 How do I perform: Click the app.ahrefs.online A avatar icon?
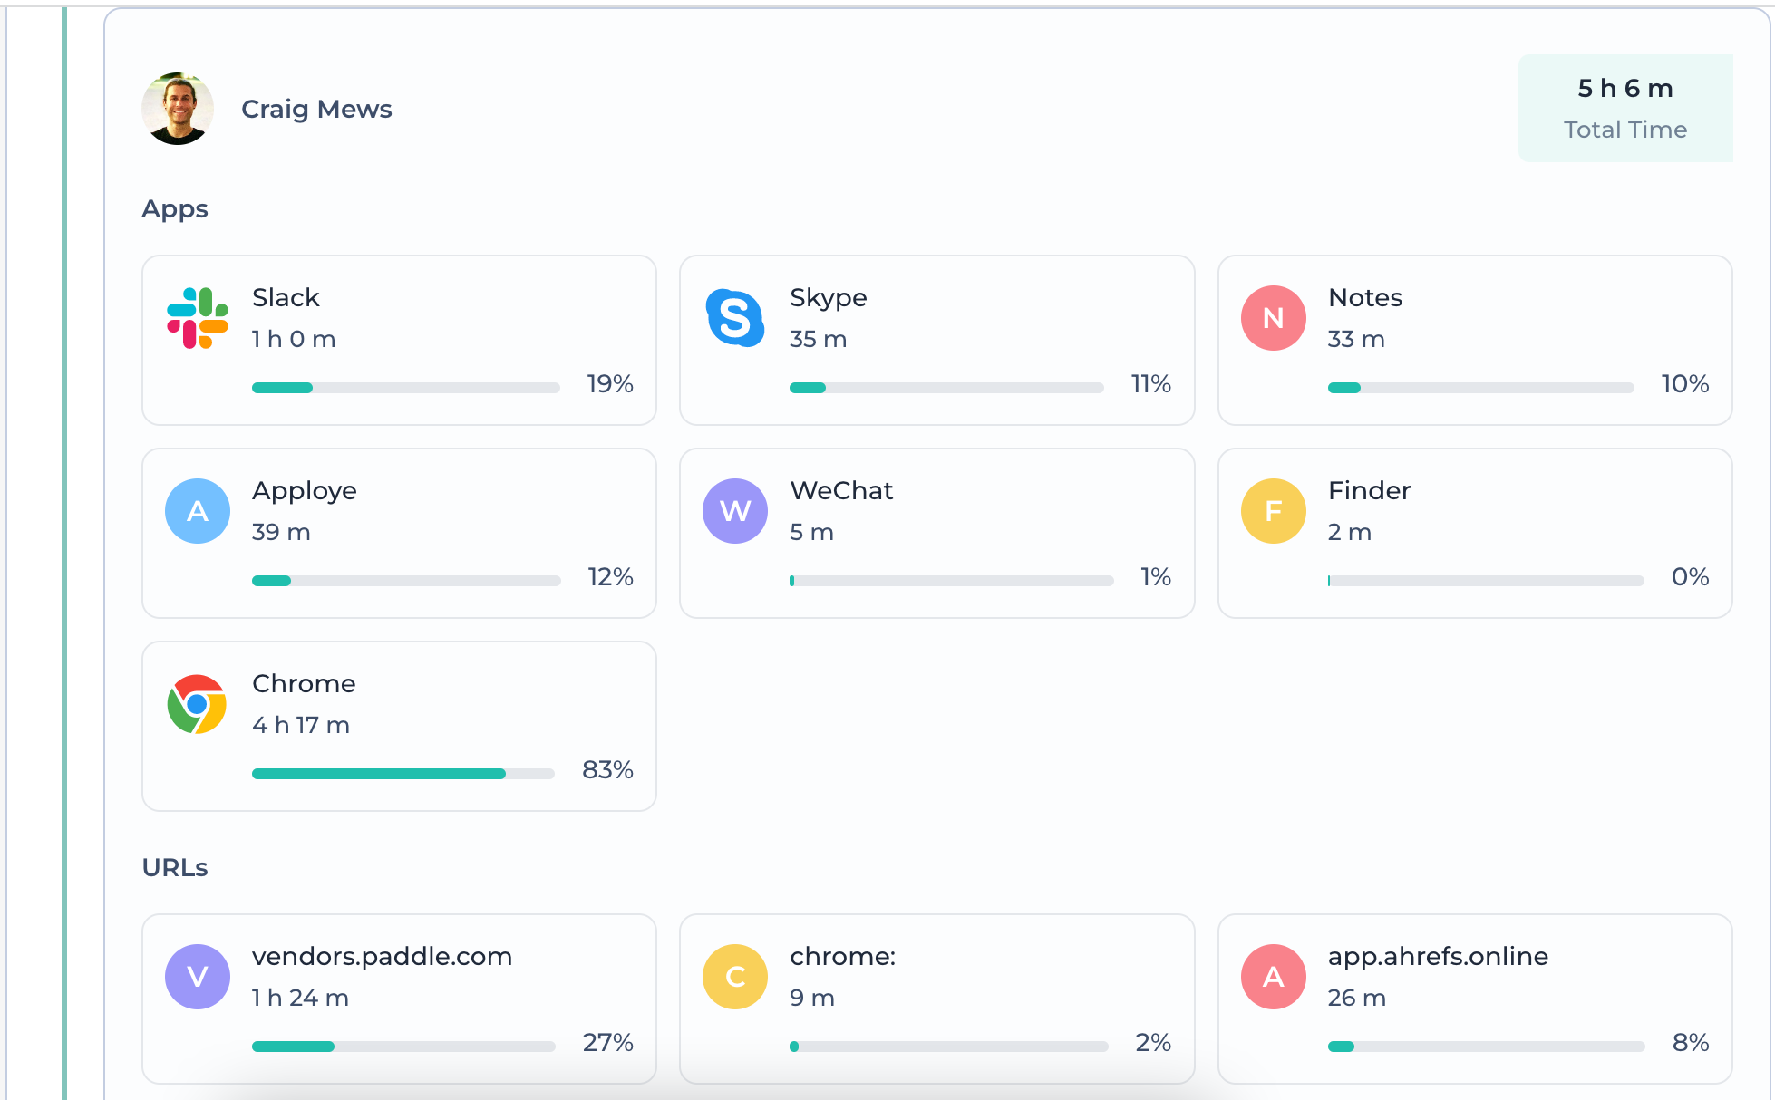tap(1274, 977)
